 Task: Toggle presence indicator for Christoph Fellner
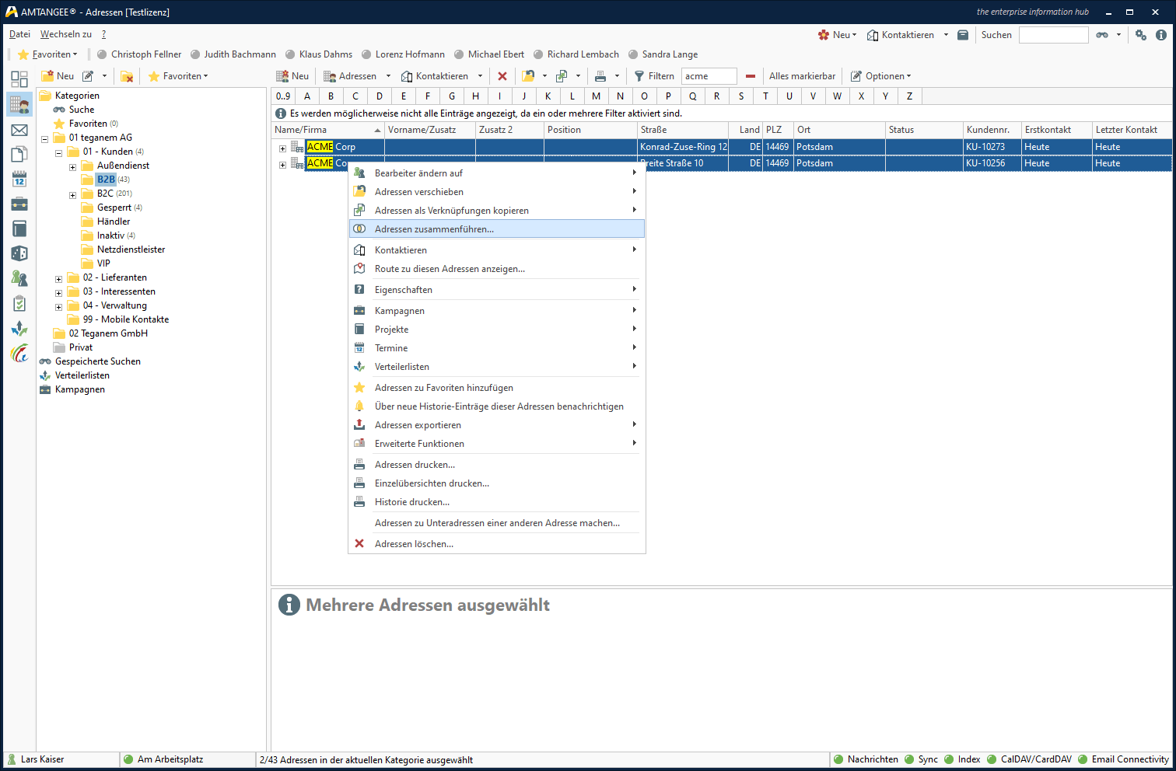tap(102, 54)
